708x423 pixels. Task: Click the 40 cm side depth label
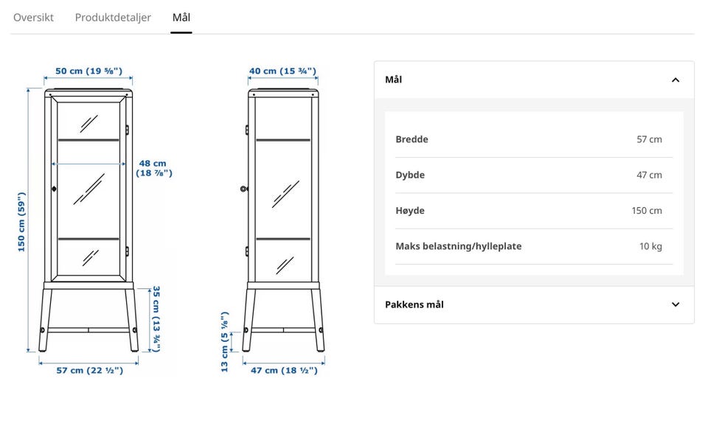click(x=282, y=71)
